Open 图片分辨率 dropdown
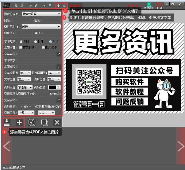 41,14
